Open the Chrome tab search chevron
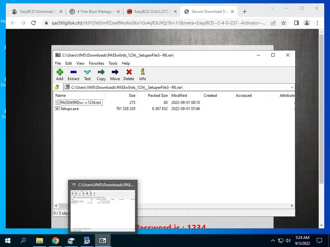Image resolution: width=330 pixels, height=247 pixels. coord(272,8)
